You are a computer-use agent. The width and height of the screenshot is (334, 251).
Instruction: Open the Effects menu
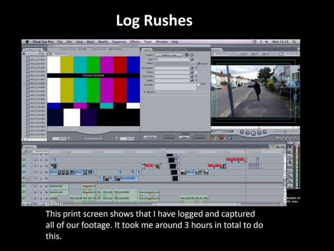[x=135, y=42]
